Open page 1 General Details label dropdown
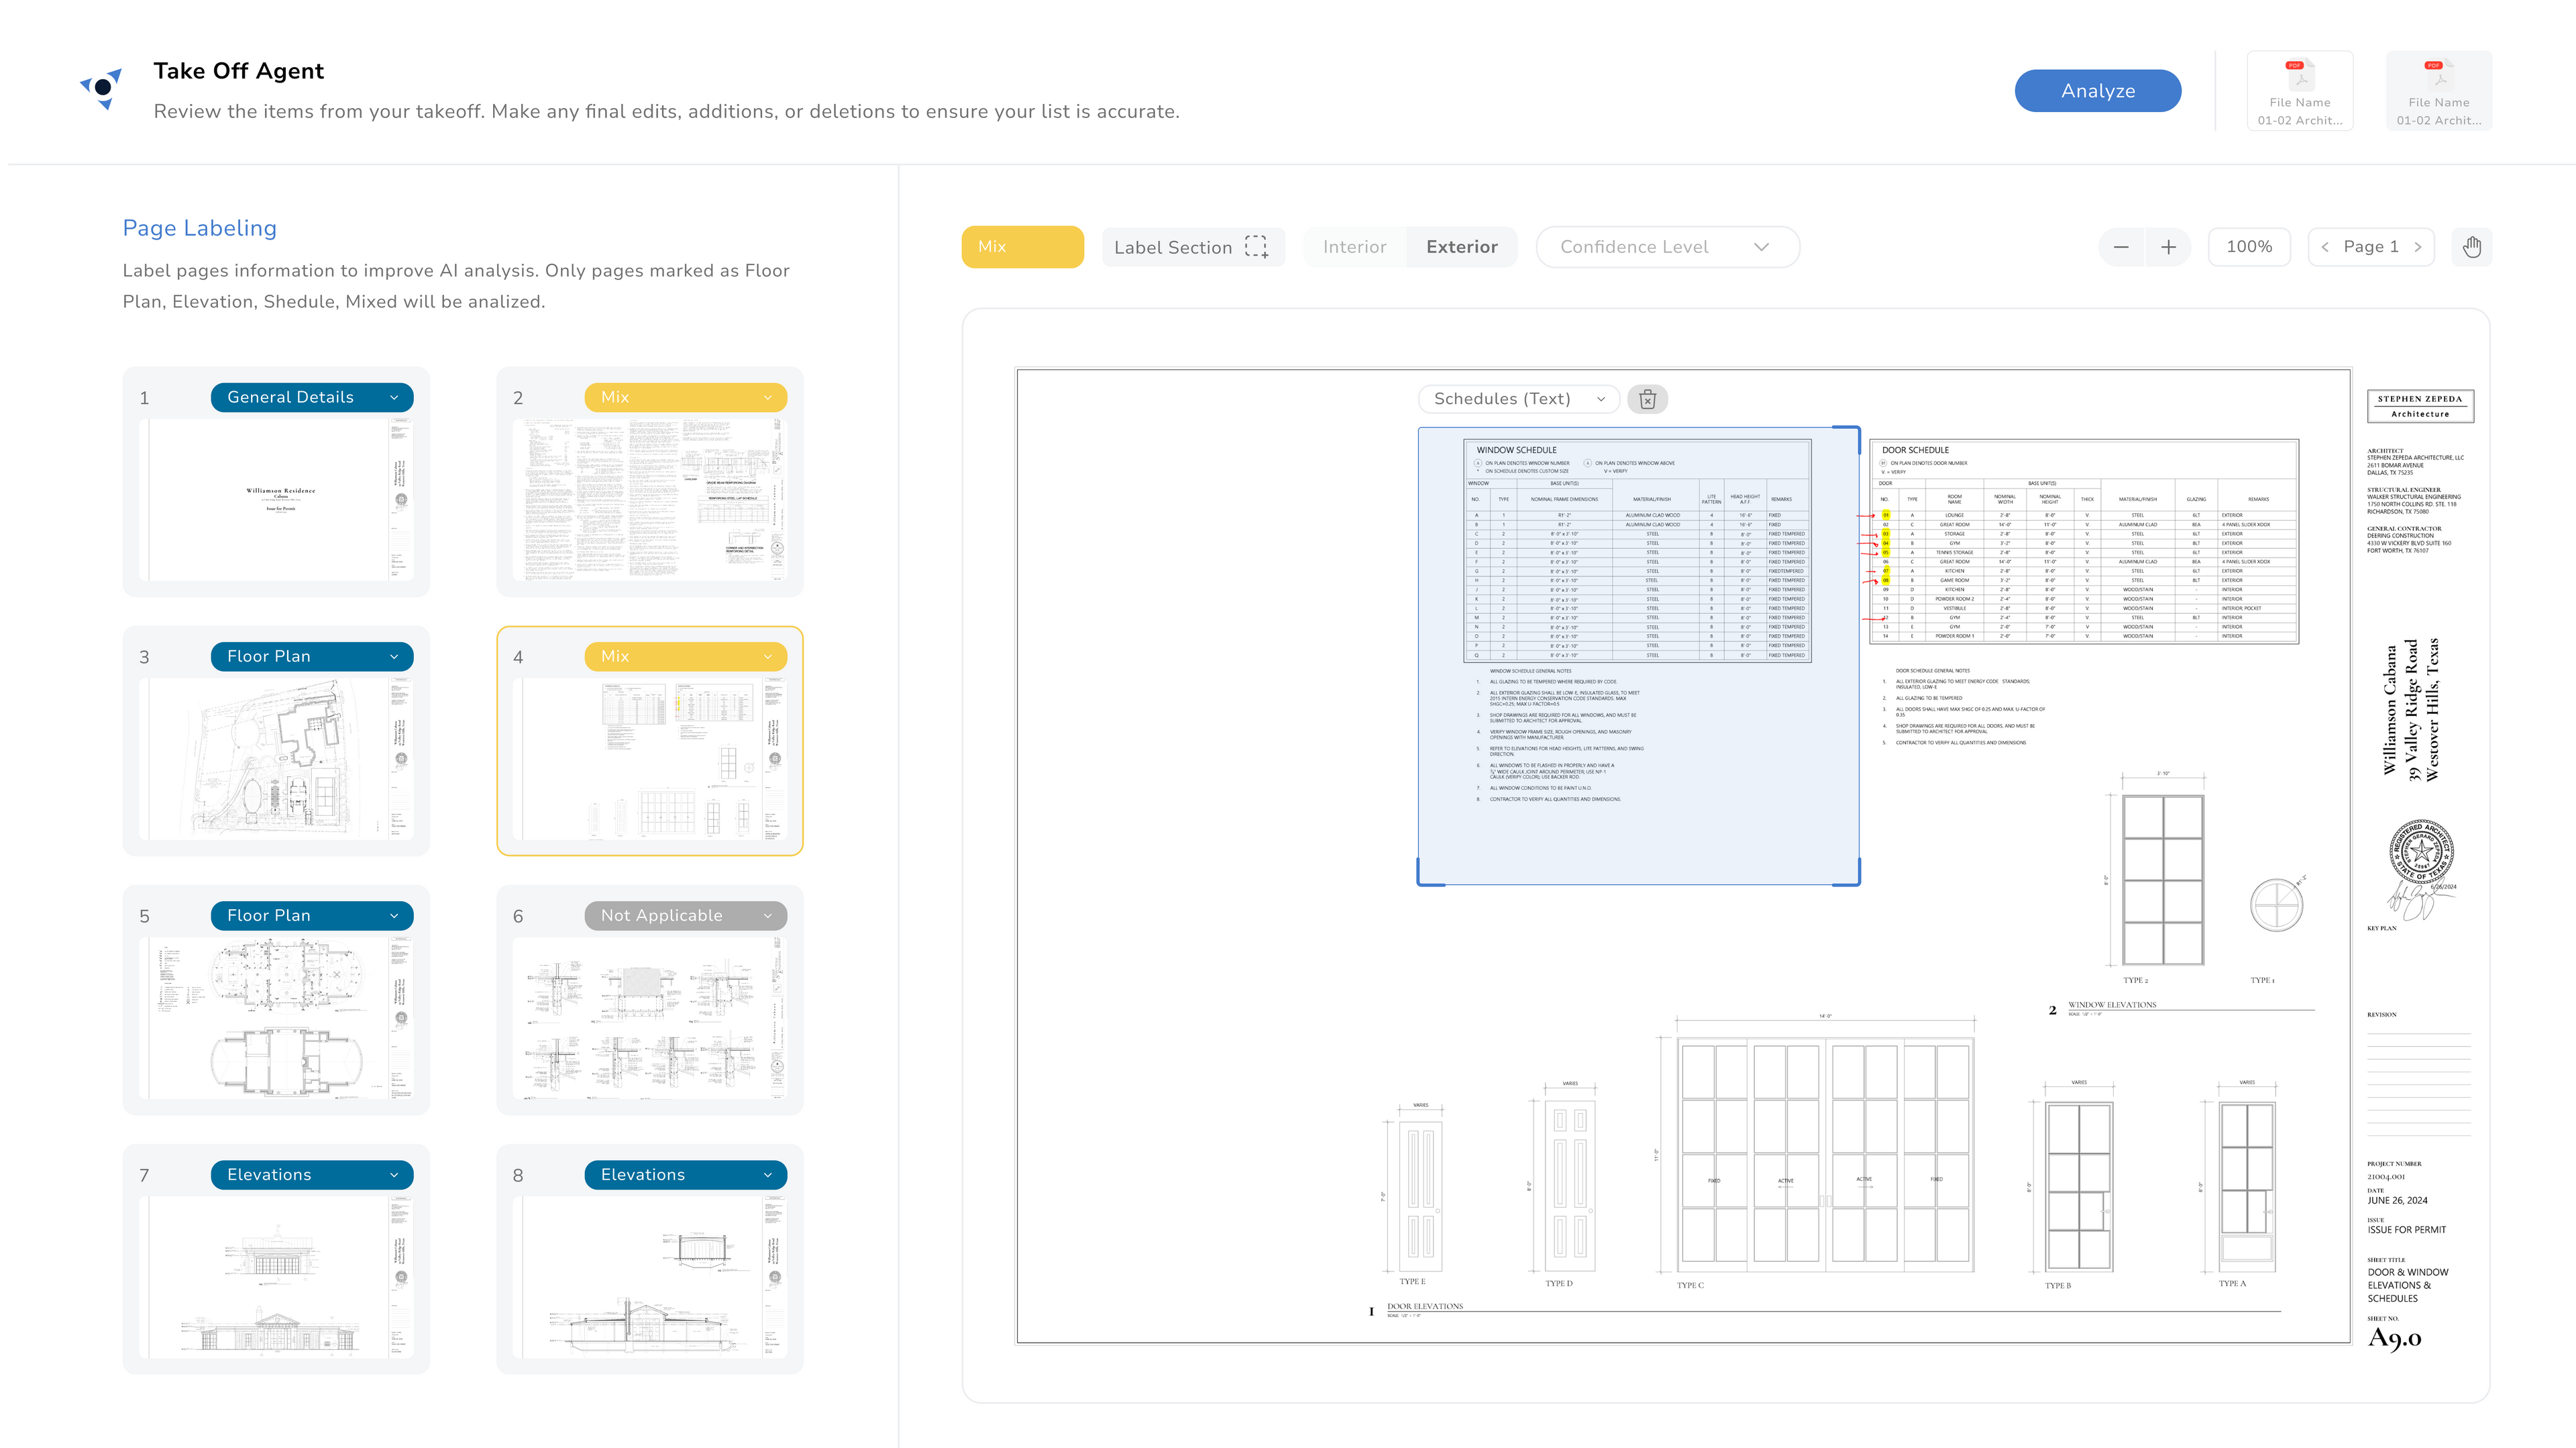The height and width of the screenshot is (1448, 2576). pyautogui.click(x=311, y=397)
